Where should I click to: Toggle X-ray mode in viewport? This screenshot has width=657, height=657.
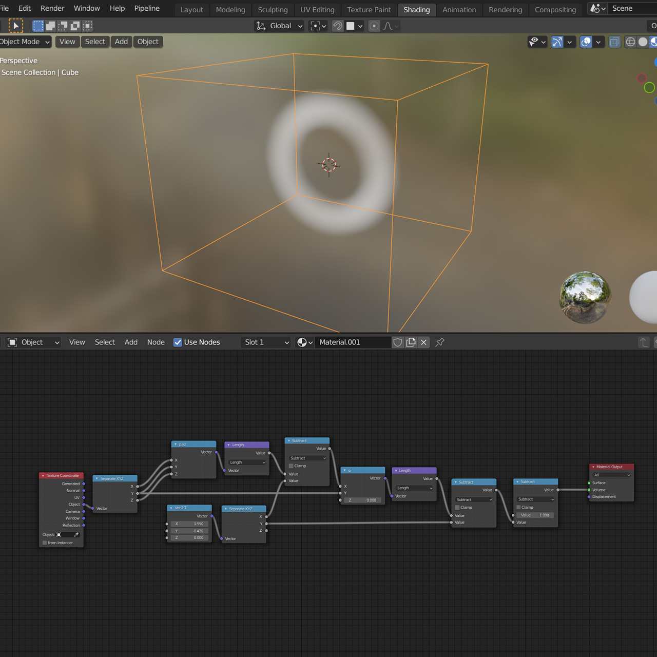(614, 42)
